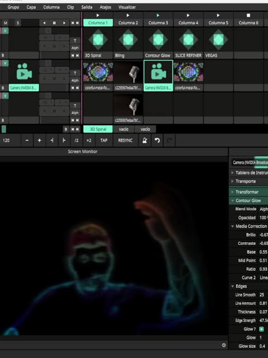Trigger Columna 1 with its play icon
Screen dimensions: 268x358
98,15
